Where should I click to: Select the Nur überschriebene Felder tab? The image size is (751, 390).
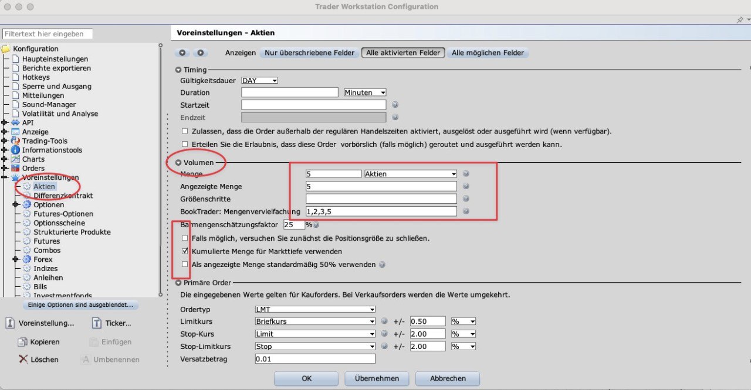click(309, 53)
